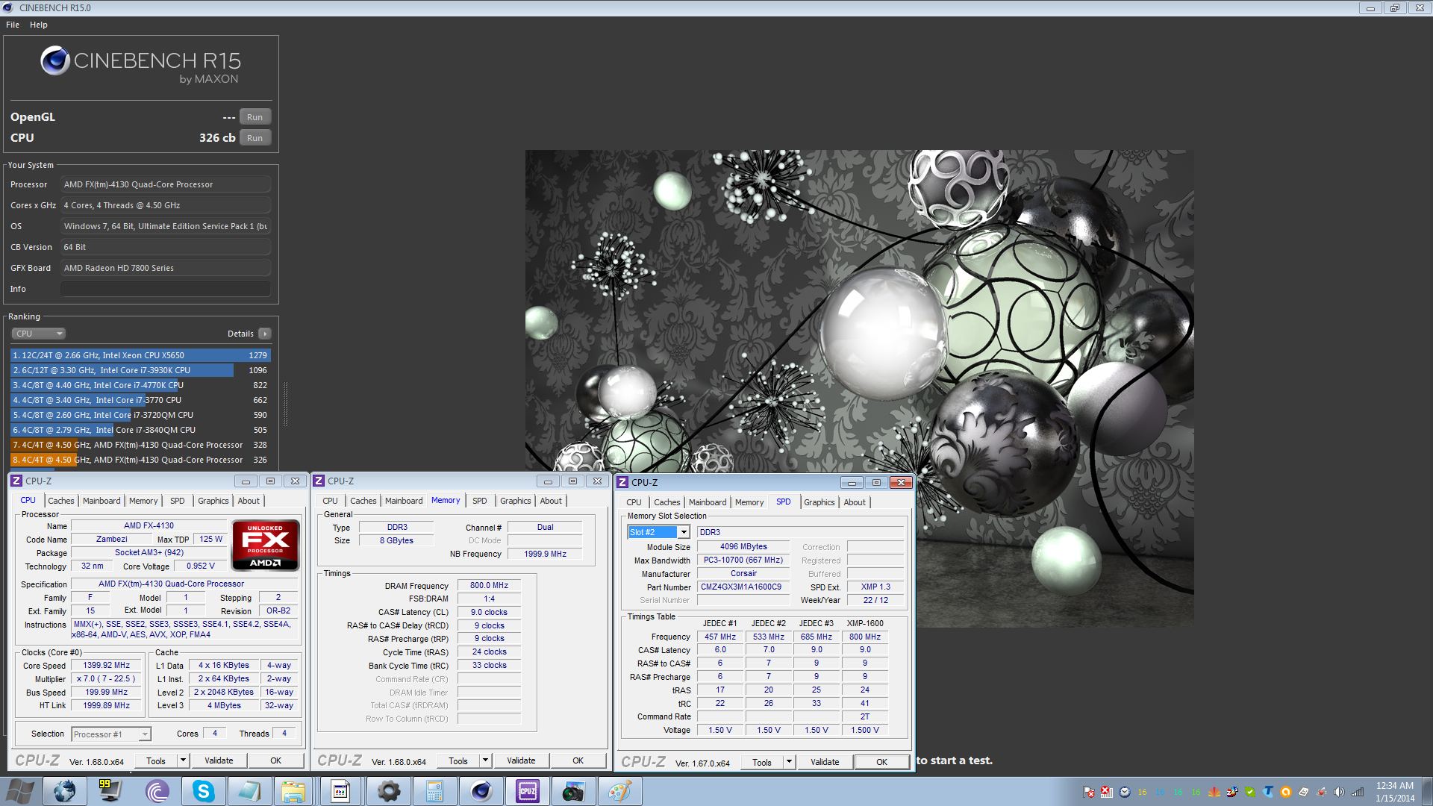
Task: Click OK in the middle CPU-Z window
Action: click(x=578, y=760)
